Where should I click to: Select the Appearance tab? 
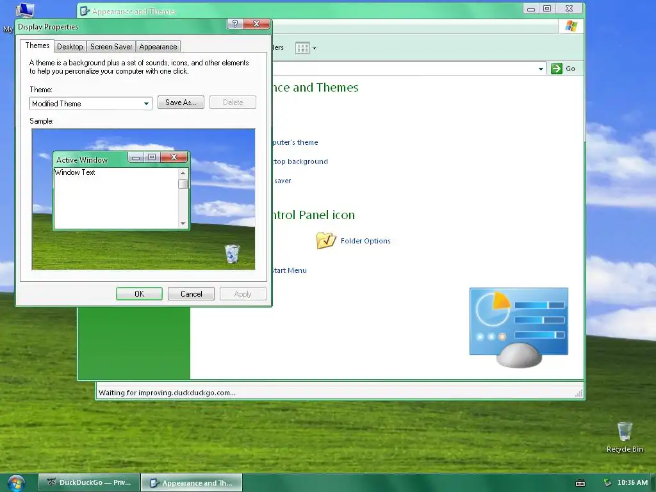pos(158,46)
